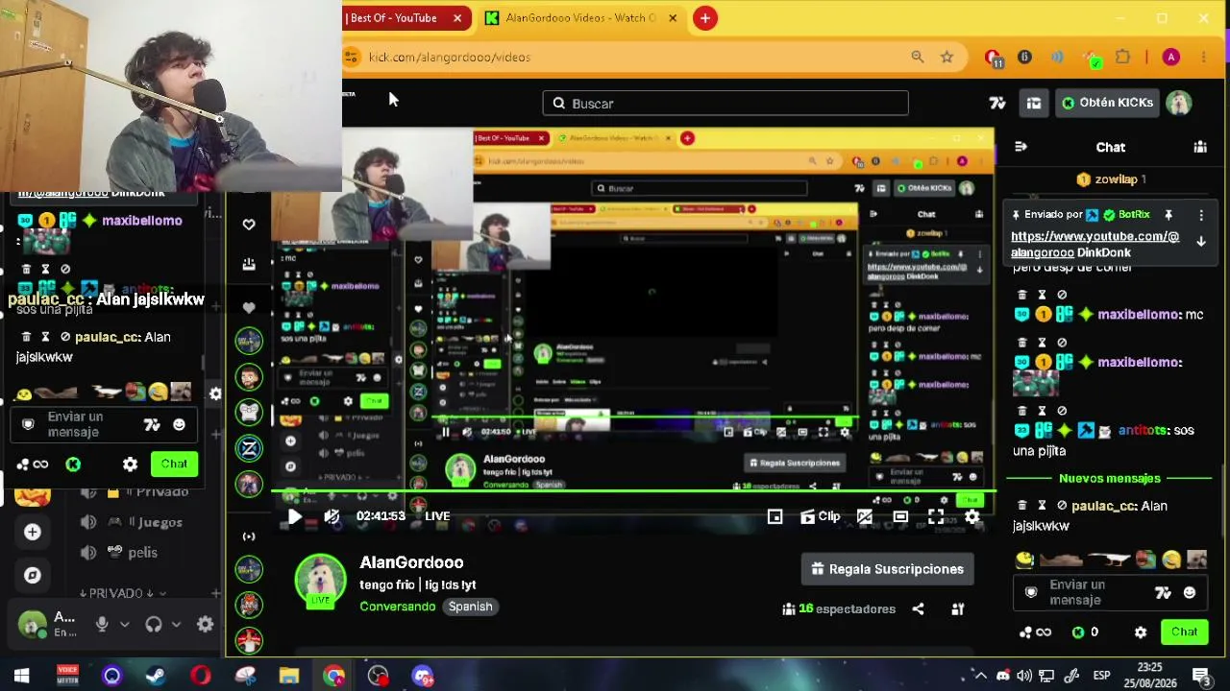This screenshot has width=1230, height=691.
Task: Create a Clip of the stream
Action: pyautogui.click(x=820, y=516)
